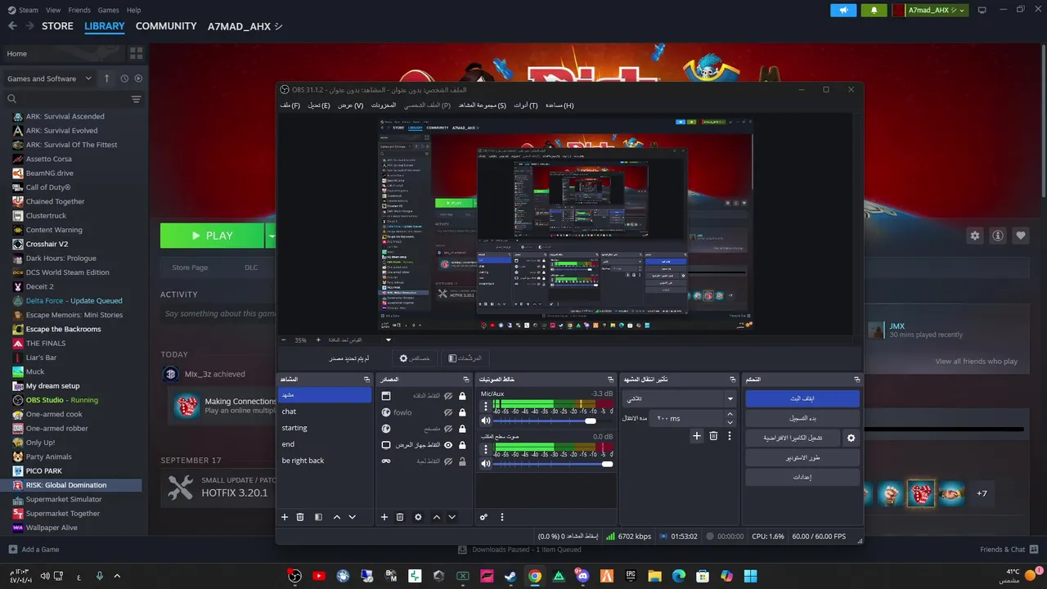
Task: Switch Steam library to grid view icon
Action: tap(136, 53)
